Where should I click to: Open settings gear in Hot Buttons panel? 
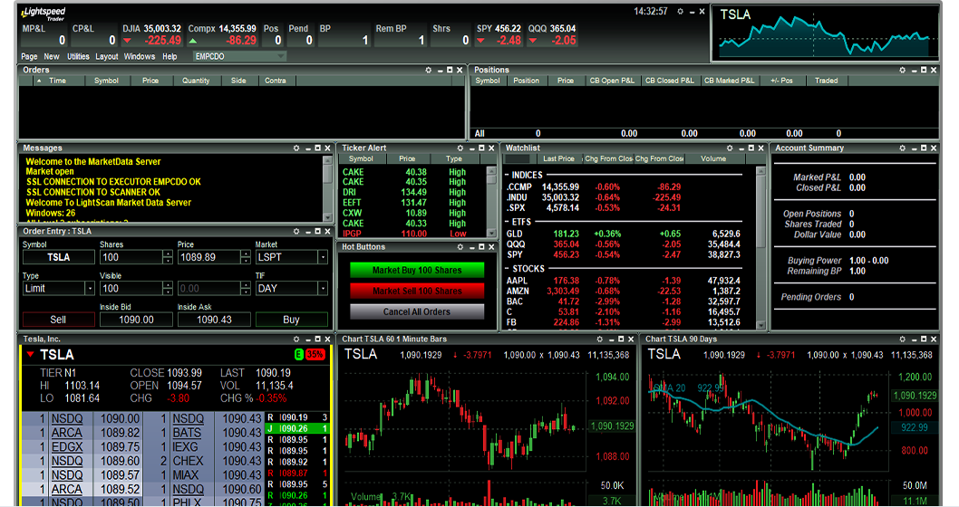pyautogui.click(x=460, y=247)
